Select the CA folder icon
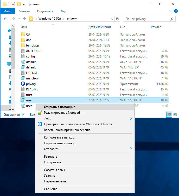This screenshot has height=196, width=179. point(23,34)
